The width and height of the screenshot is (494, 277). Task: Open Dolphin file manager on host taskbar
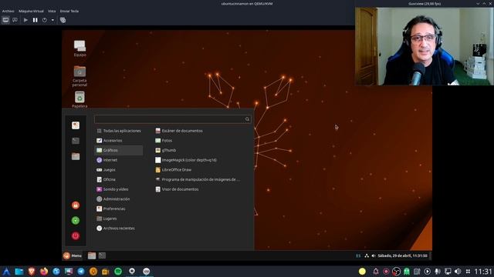[x=19, y=272]
